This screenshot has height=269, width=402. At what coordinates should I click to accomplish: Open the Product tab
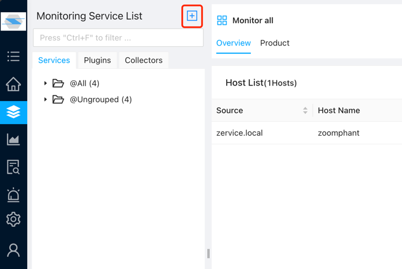(275, 43)
